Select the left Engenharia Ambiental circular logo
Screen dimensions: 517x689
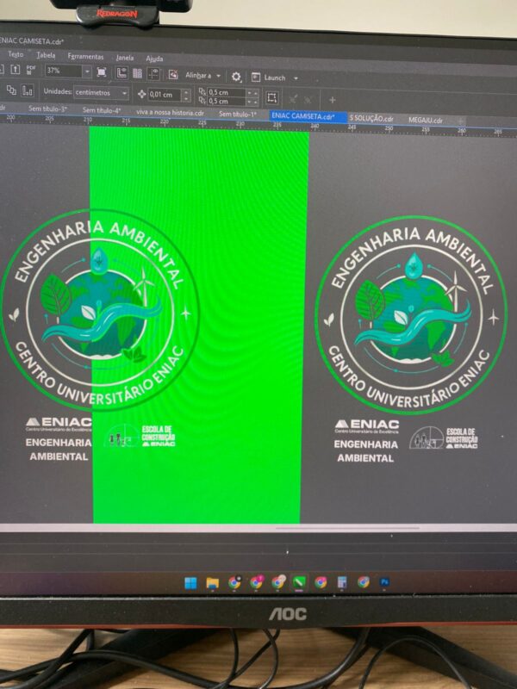(99, 310)
